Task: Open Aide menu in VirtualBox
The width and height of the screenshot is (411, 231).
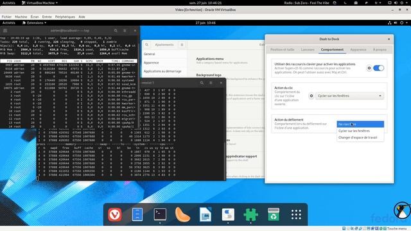Action: coord(82,17)
